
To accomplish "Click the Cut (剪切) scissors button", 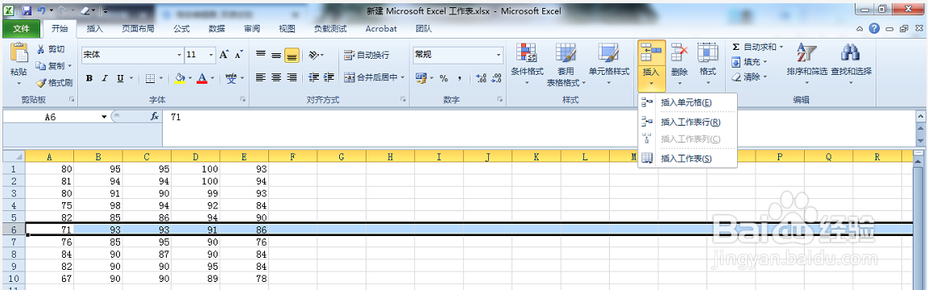I will coord(50,49).
